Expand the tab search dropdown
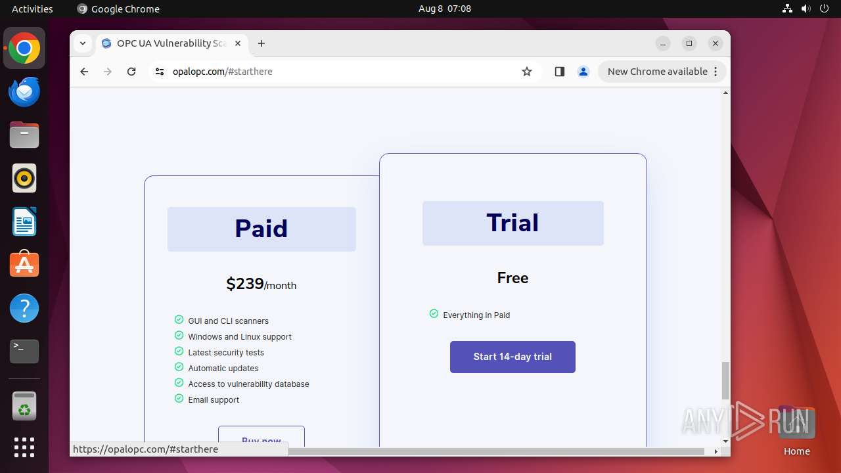This screenshot has width=841, height=473. 83,43
